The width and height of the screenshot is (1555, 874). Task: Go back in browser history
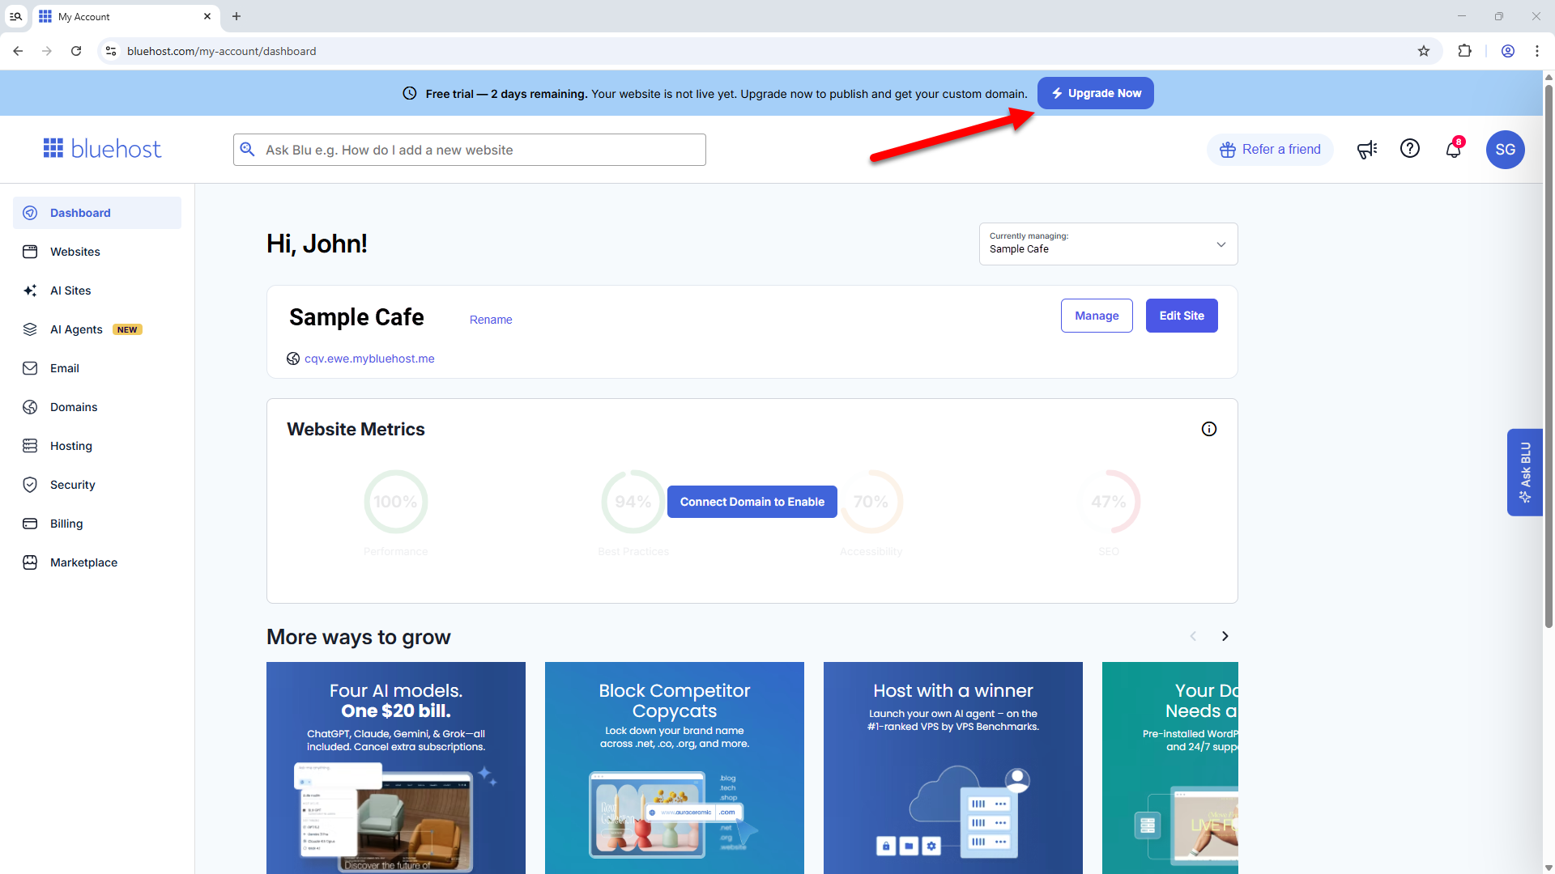click(x=18, y=51)
